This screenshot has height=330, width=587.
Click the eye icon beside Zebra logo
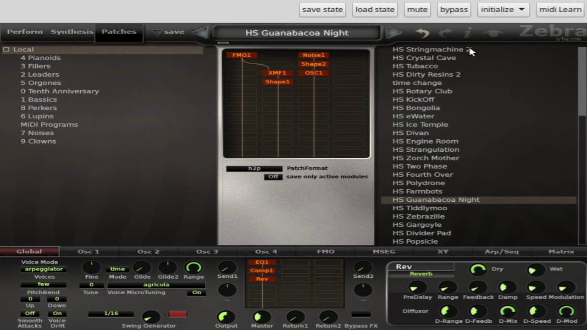494,33
